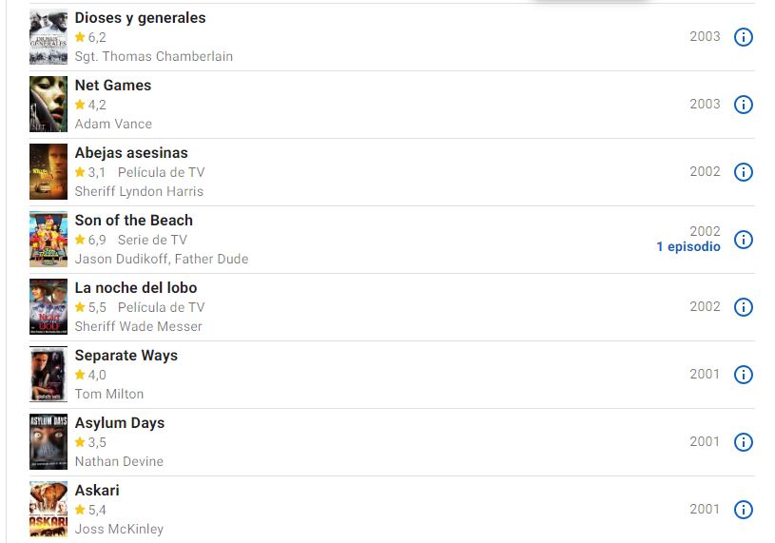Expand the 1 episodio link

pyautogui.click(x=688, y=247)
